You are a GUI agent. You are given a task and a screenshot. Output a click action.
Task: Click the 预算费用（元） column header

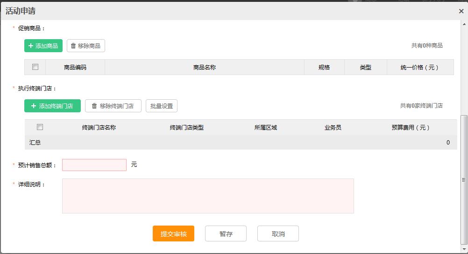point(411,127)
